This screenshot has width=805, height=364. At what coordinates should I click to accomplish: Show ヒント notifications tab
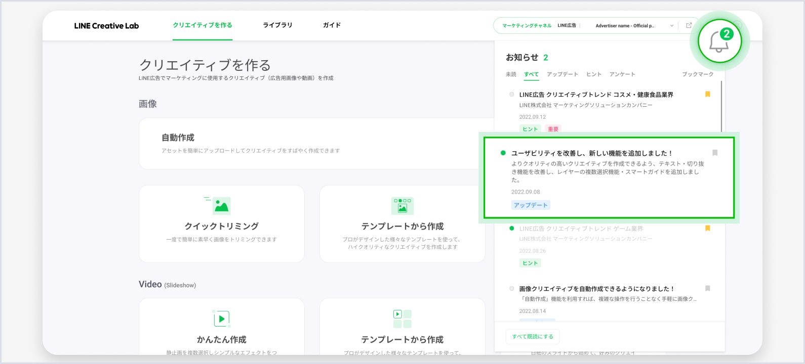click(593, 74)
